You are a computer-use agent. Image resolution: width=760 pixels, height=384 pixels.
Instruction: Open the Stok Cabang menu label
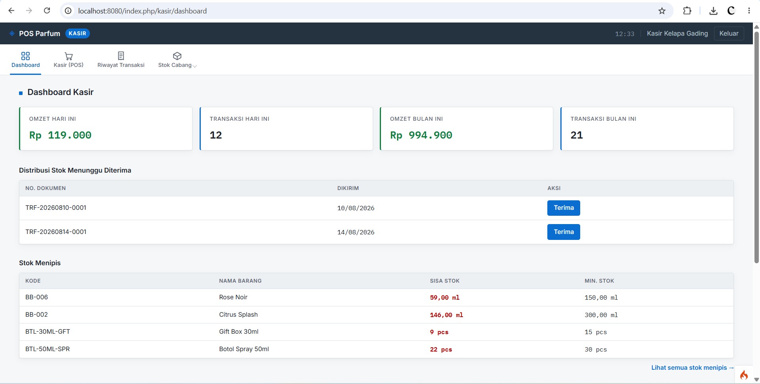point(175,65)
